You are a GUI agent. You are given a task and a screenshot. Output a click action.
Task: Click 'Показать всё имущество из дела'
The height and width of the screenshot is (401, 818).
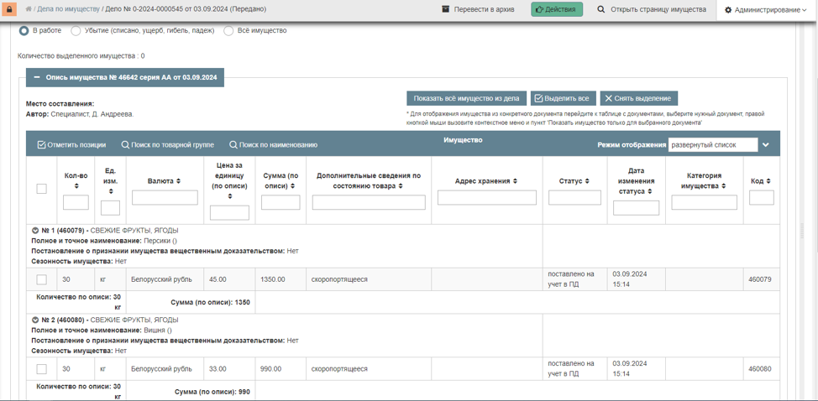tap(466, 98)
